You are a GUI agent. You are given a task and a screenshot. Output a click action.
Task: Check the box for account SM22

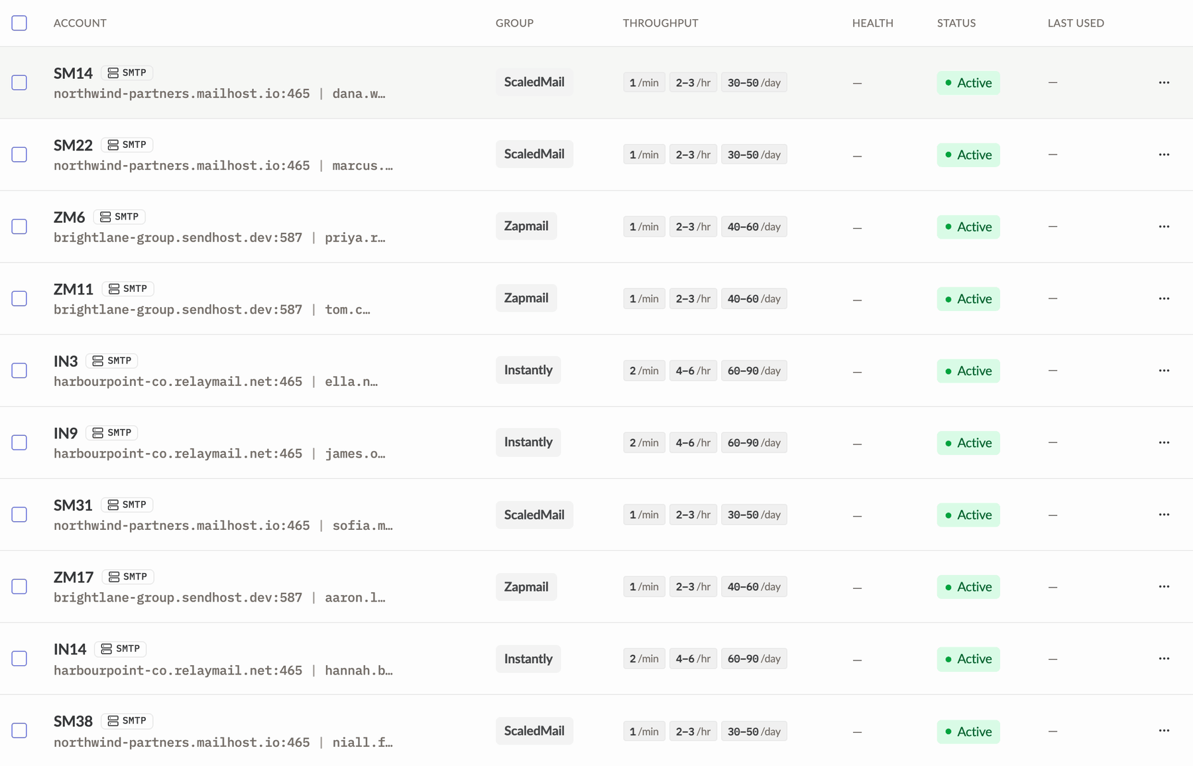point(19,155)
